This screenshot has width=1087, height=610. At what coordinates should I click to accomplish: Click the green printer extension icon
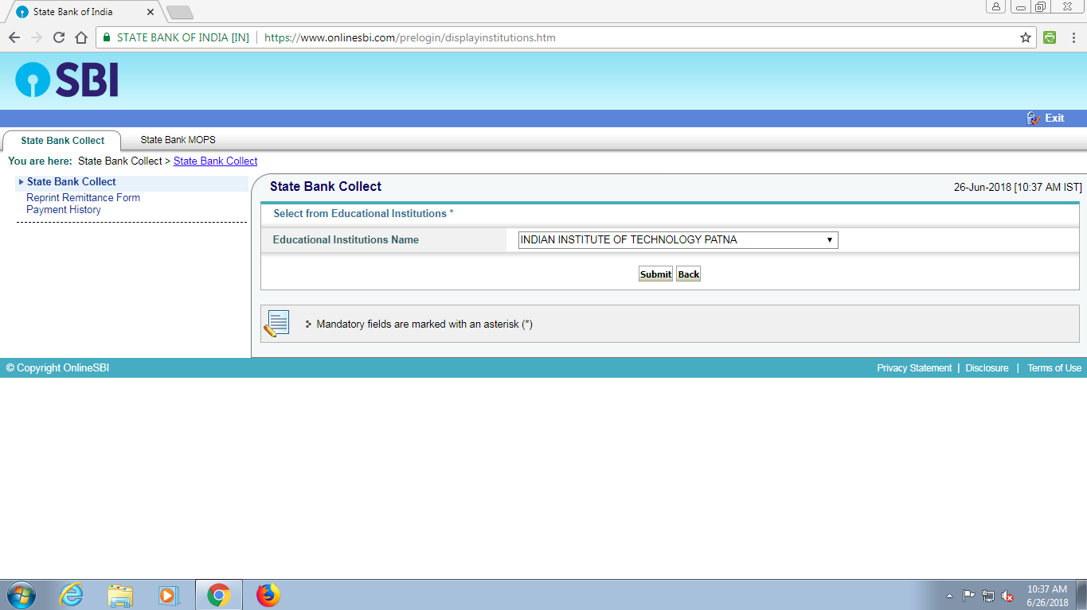(1050, 37)
